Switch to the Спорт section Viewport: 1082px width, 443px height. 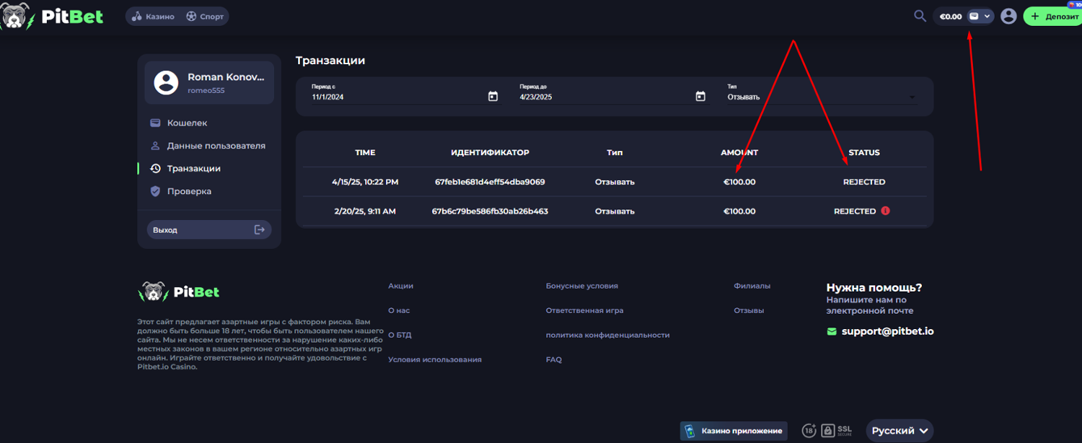pyautogui.click(x=205, y=16)
